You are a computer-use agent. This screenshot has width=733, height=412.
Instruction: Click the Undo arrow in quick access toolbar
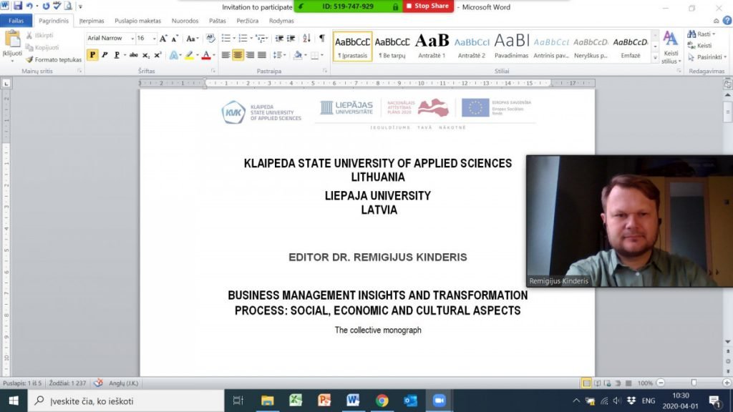[x=29, y=6]
